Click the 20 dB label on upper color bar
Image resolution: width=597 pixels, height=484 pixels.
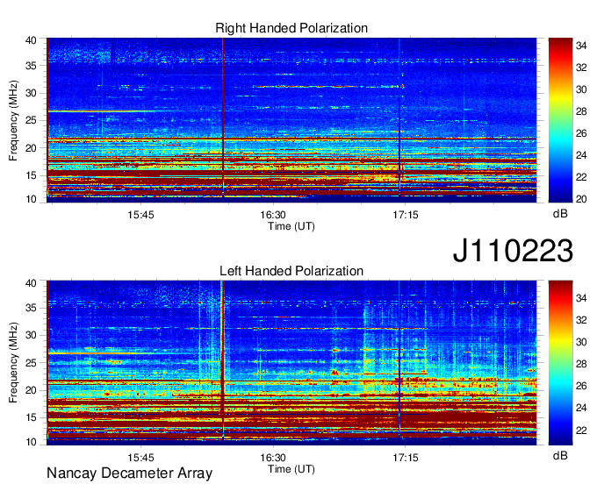(581, 199)
